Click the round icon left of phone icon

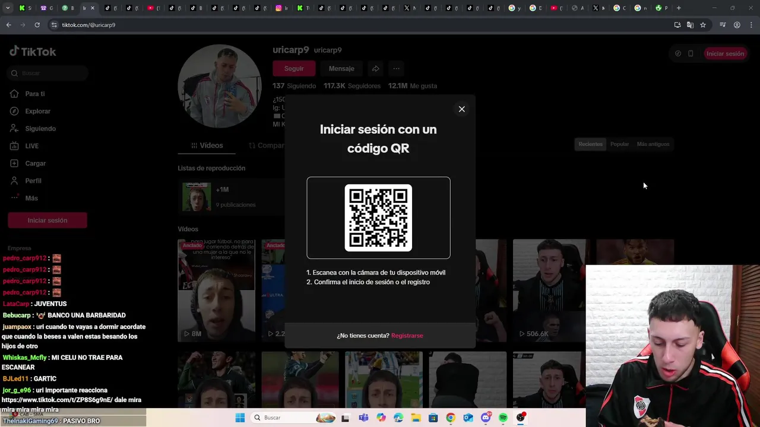pos(678,53)
